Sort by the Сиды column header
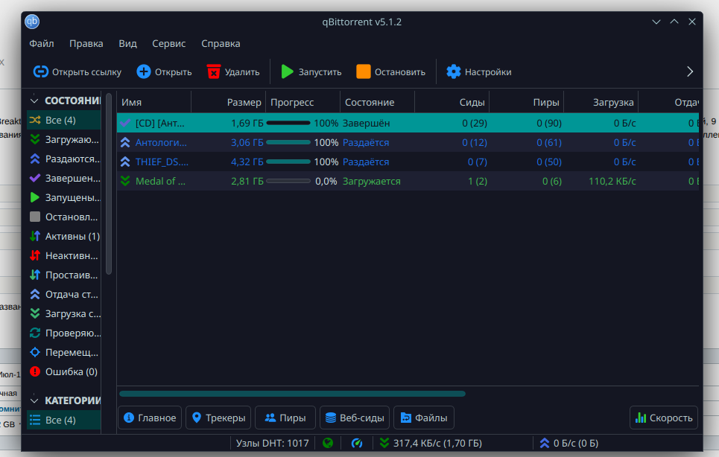 452,102
